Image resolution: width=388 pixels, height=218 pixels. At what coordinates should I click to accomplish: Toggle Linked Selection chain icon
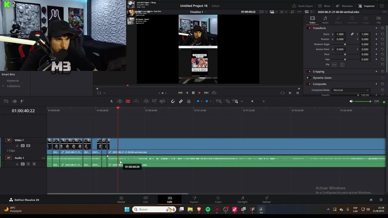click(x=181, y=101)
